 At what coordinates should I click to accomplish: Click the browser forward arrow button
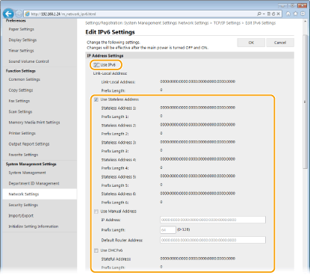pyautogui.click(x=19, y=13)
